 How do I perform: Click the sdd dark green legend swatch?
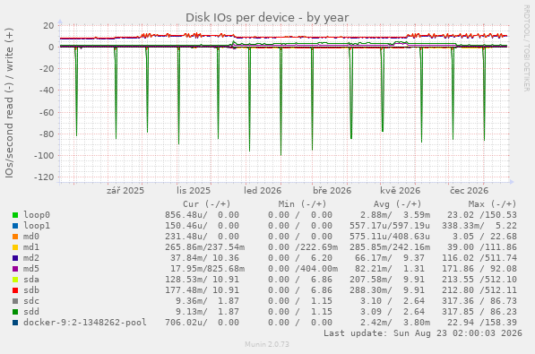click(15, 312)
